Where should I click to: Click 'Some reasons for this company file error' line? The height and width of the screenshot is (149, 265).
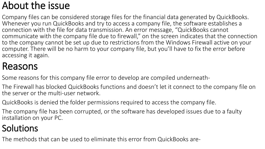(106, 78)
